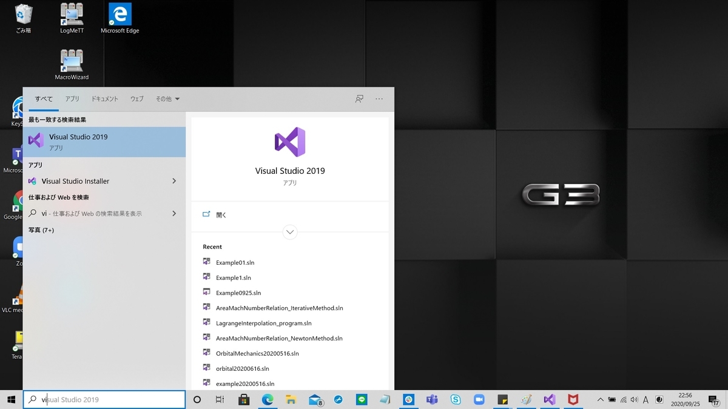Toggle IME input mode 'A' indicator
The height and width of the screenshot is (409, 728).
[x=645, y=399]
